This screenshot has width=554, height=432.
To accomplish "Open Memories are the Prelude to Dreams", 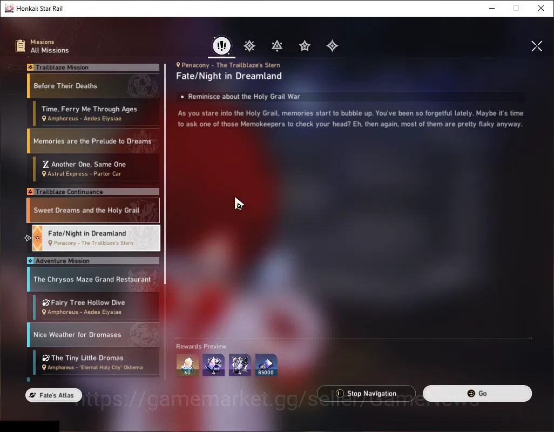I will click(93, 141).
